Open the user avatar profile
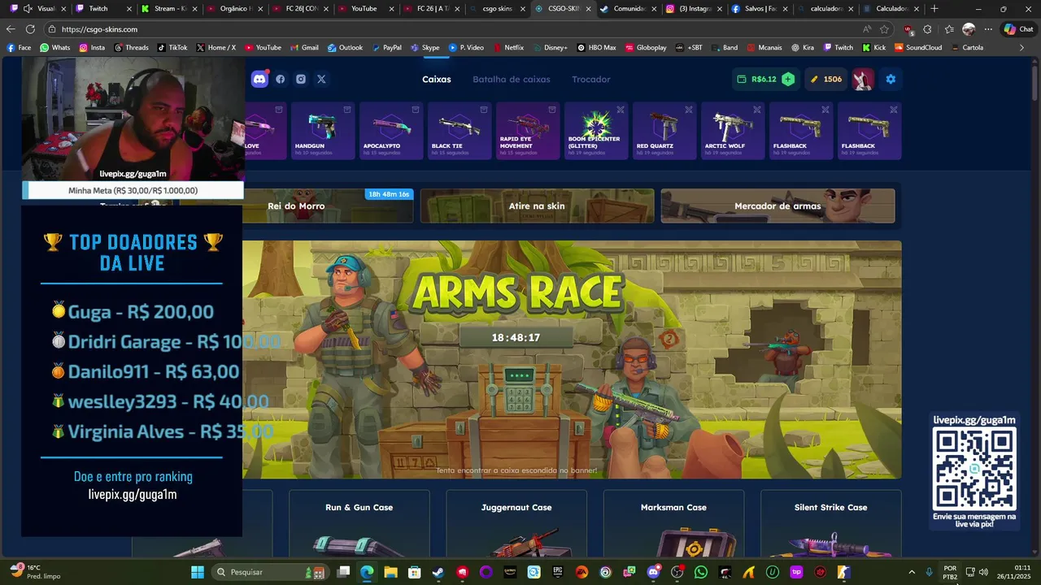Image resolution: width=1041 pixels, height=585 pixels. tap(863, 79)
